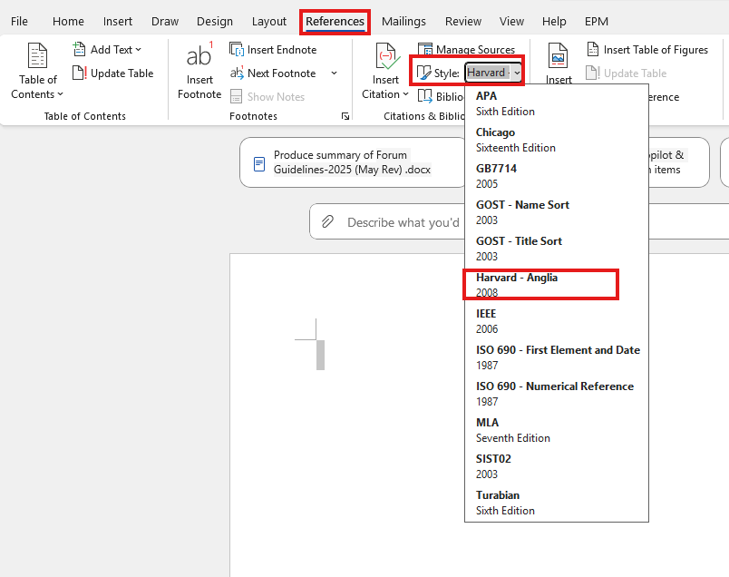Image resolution: width=729 pixels, height=577 pixels.
Task: Open the Footnotes dialog launcher
Action: (345, 116)
